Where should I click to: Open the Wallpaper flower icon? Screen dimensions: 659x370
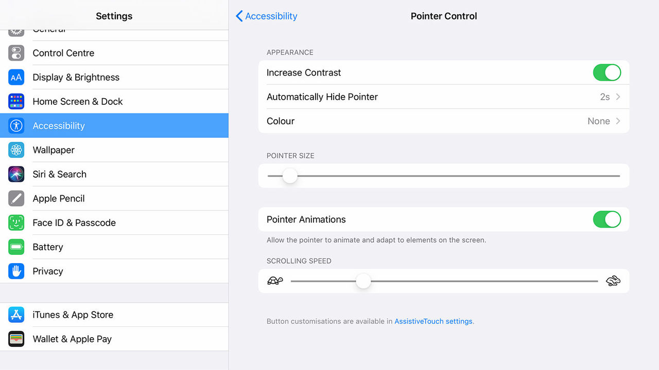click(16, 150)
